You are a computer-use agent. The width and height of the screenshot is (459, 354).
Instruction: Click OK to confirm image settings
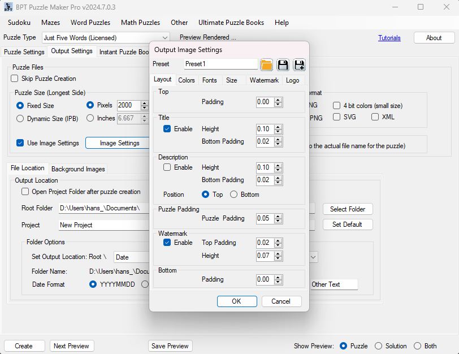[236, 301]
